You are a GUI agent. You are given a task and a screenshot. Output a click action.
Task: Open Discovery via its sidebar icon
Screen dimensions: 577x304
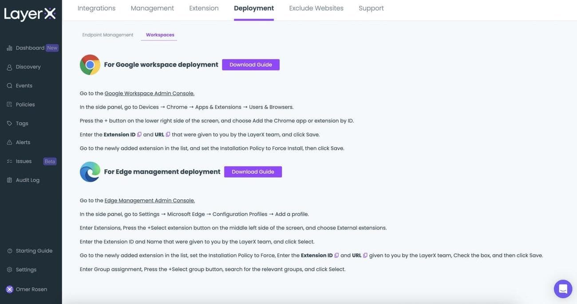coord(9,67)
